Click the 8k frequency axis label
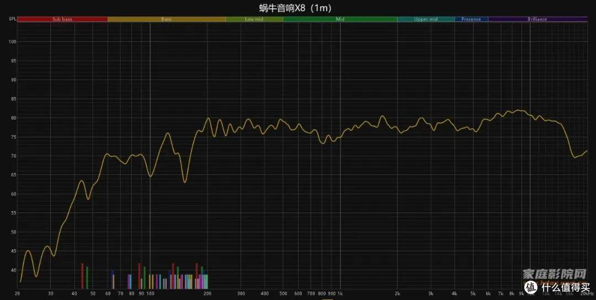The width and height of the screenshot is (596, 300). coord(512,293)
